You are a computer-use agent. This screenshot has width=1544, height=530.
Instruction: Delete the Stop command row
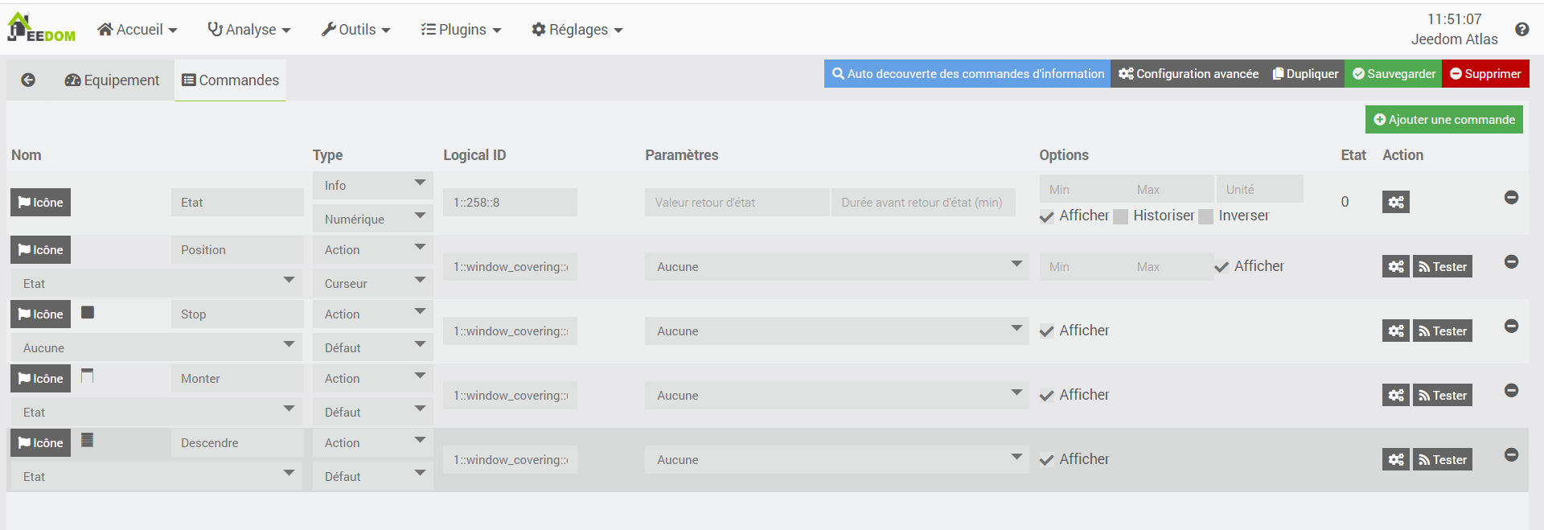1511,326
